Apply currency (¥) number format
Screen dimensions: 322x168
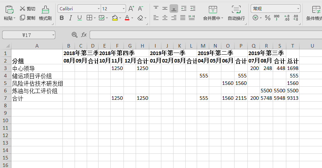(255, 18)
